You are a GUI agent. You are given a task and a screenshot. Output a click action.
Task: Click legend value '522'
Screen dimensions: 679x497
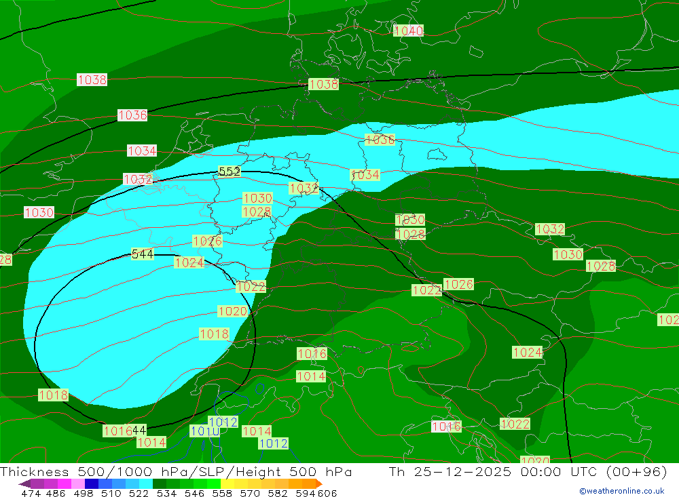139,494
